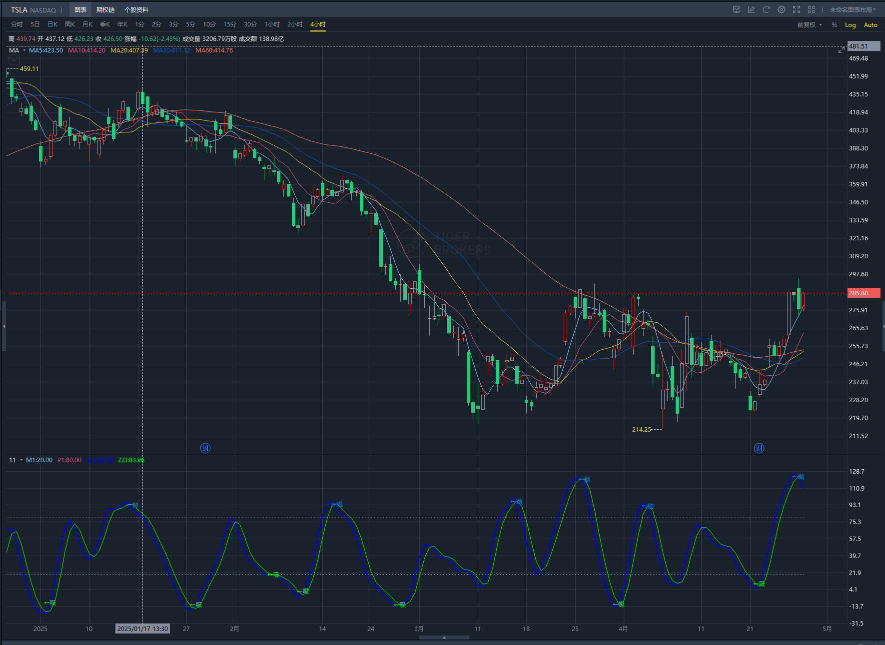The width and height of the screenshot is (885, 645).
Task: Open the unnamed chart layout dropdown (未命名图表布局)
Action: click(853, 9)
